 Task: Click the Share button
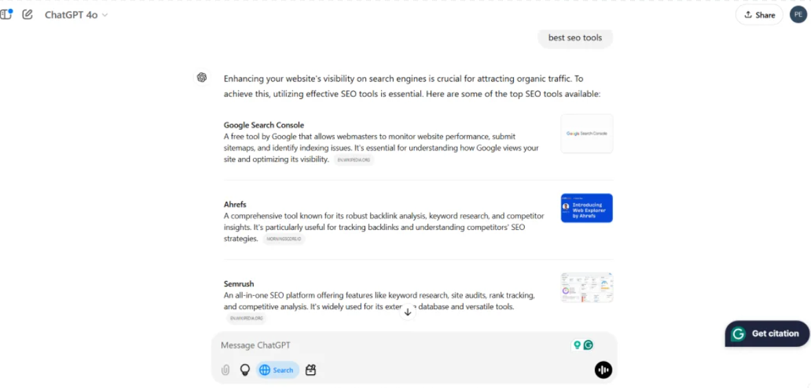[759, 14]
